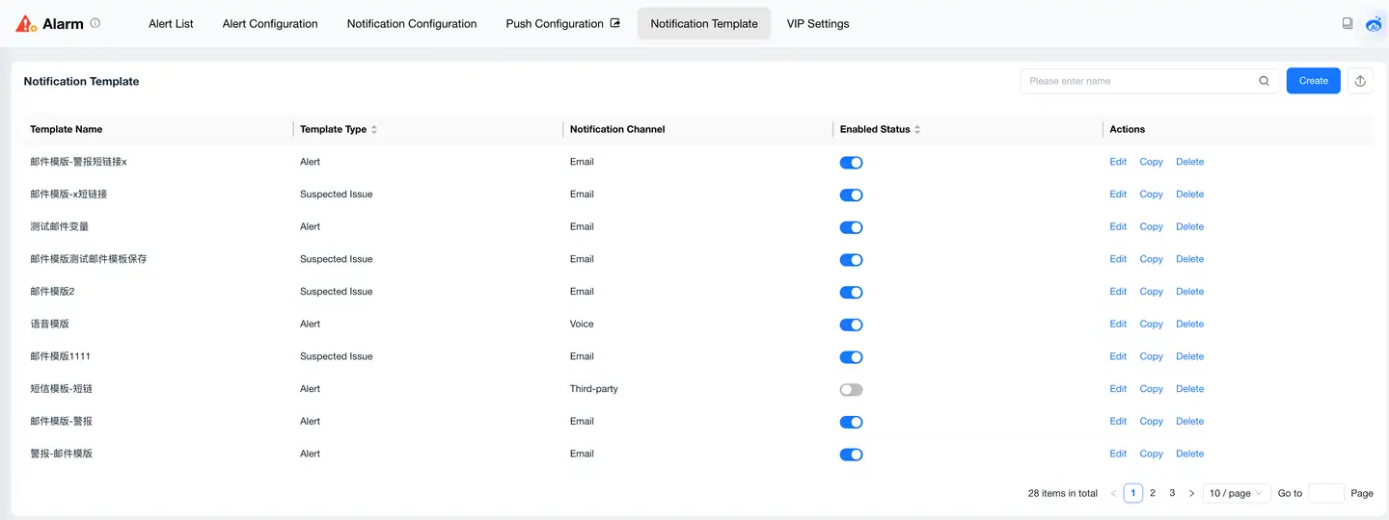Viewport: 1389px width, 520px height.
Task: Sort by Enabled Status column arrows
Action: (x=917, y=129)
